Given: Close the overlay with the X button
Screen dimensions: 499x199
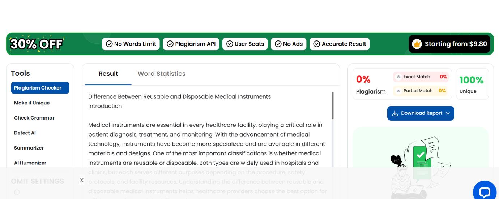Looking at the screenshot, I should (82, 180).
